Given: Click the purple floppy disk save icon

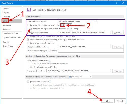Looking at the screenshot, I should tap(29, 10).
